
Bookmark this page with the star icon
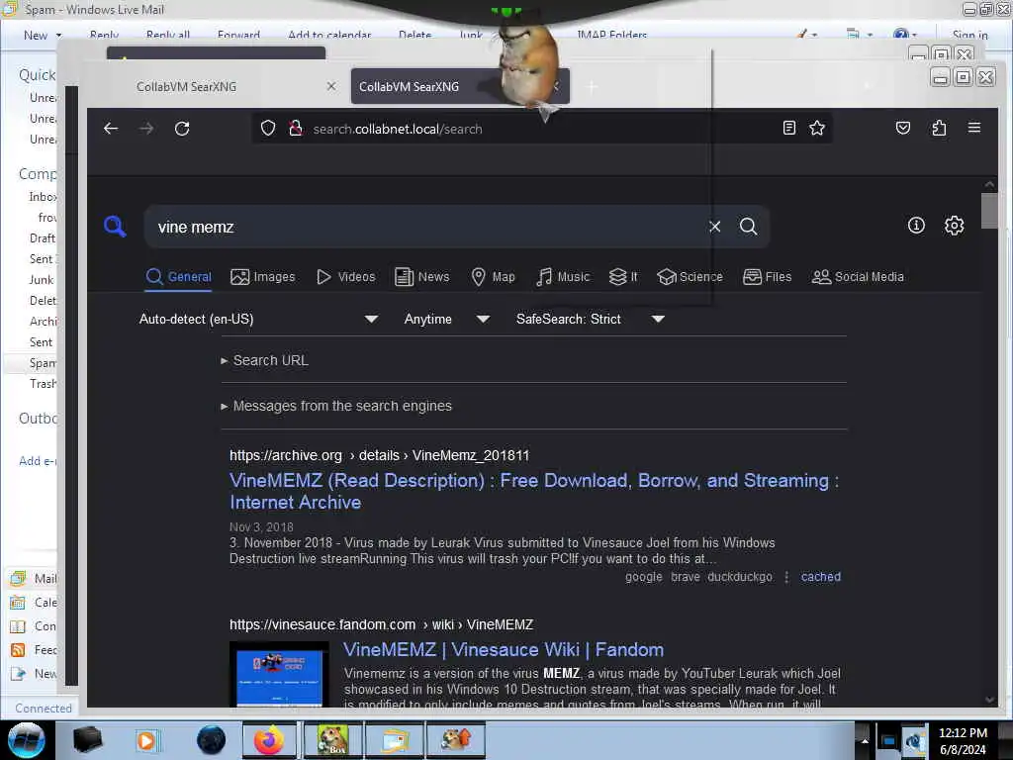point(816,128)
